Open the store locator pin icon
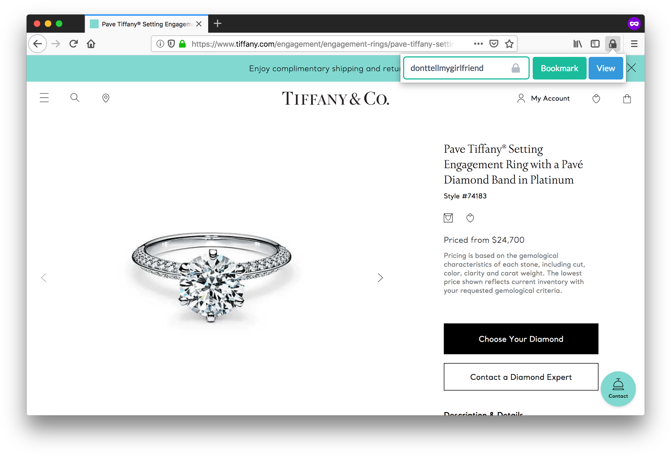The image size is (671, 456). (106, 98)
